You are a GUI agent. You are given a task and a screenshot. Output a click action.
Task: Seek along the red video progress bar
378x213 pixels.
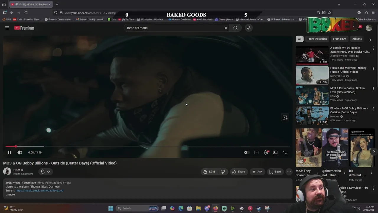(x=148, y=146)
